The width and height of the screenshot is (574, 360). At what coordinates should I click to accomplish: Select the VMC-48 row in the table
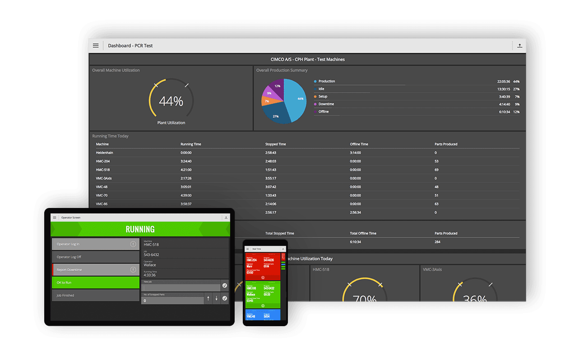307,187
